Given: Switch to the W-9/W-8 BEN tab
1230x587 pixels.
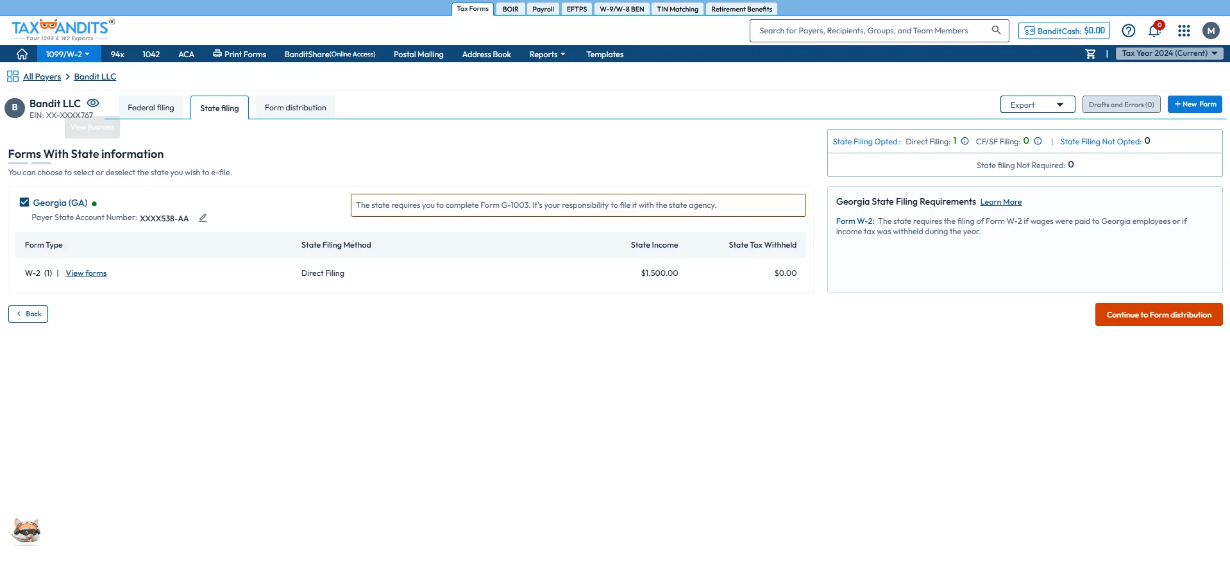Looking at the screenshot, I should (x=622, y=9).
